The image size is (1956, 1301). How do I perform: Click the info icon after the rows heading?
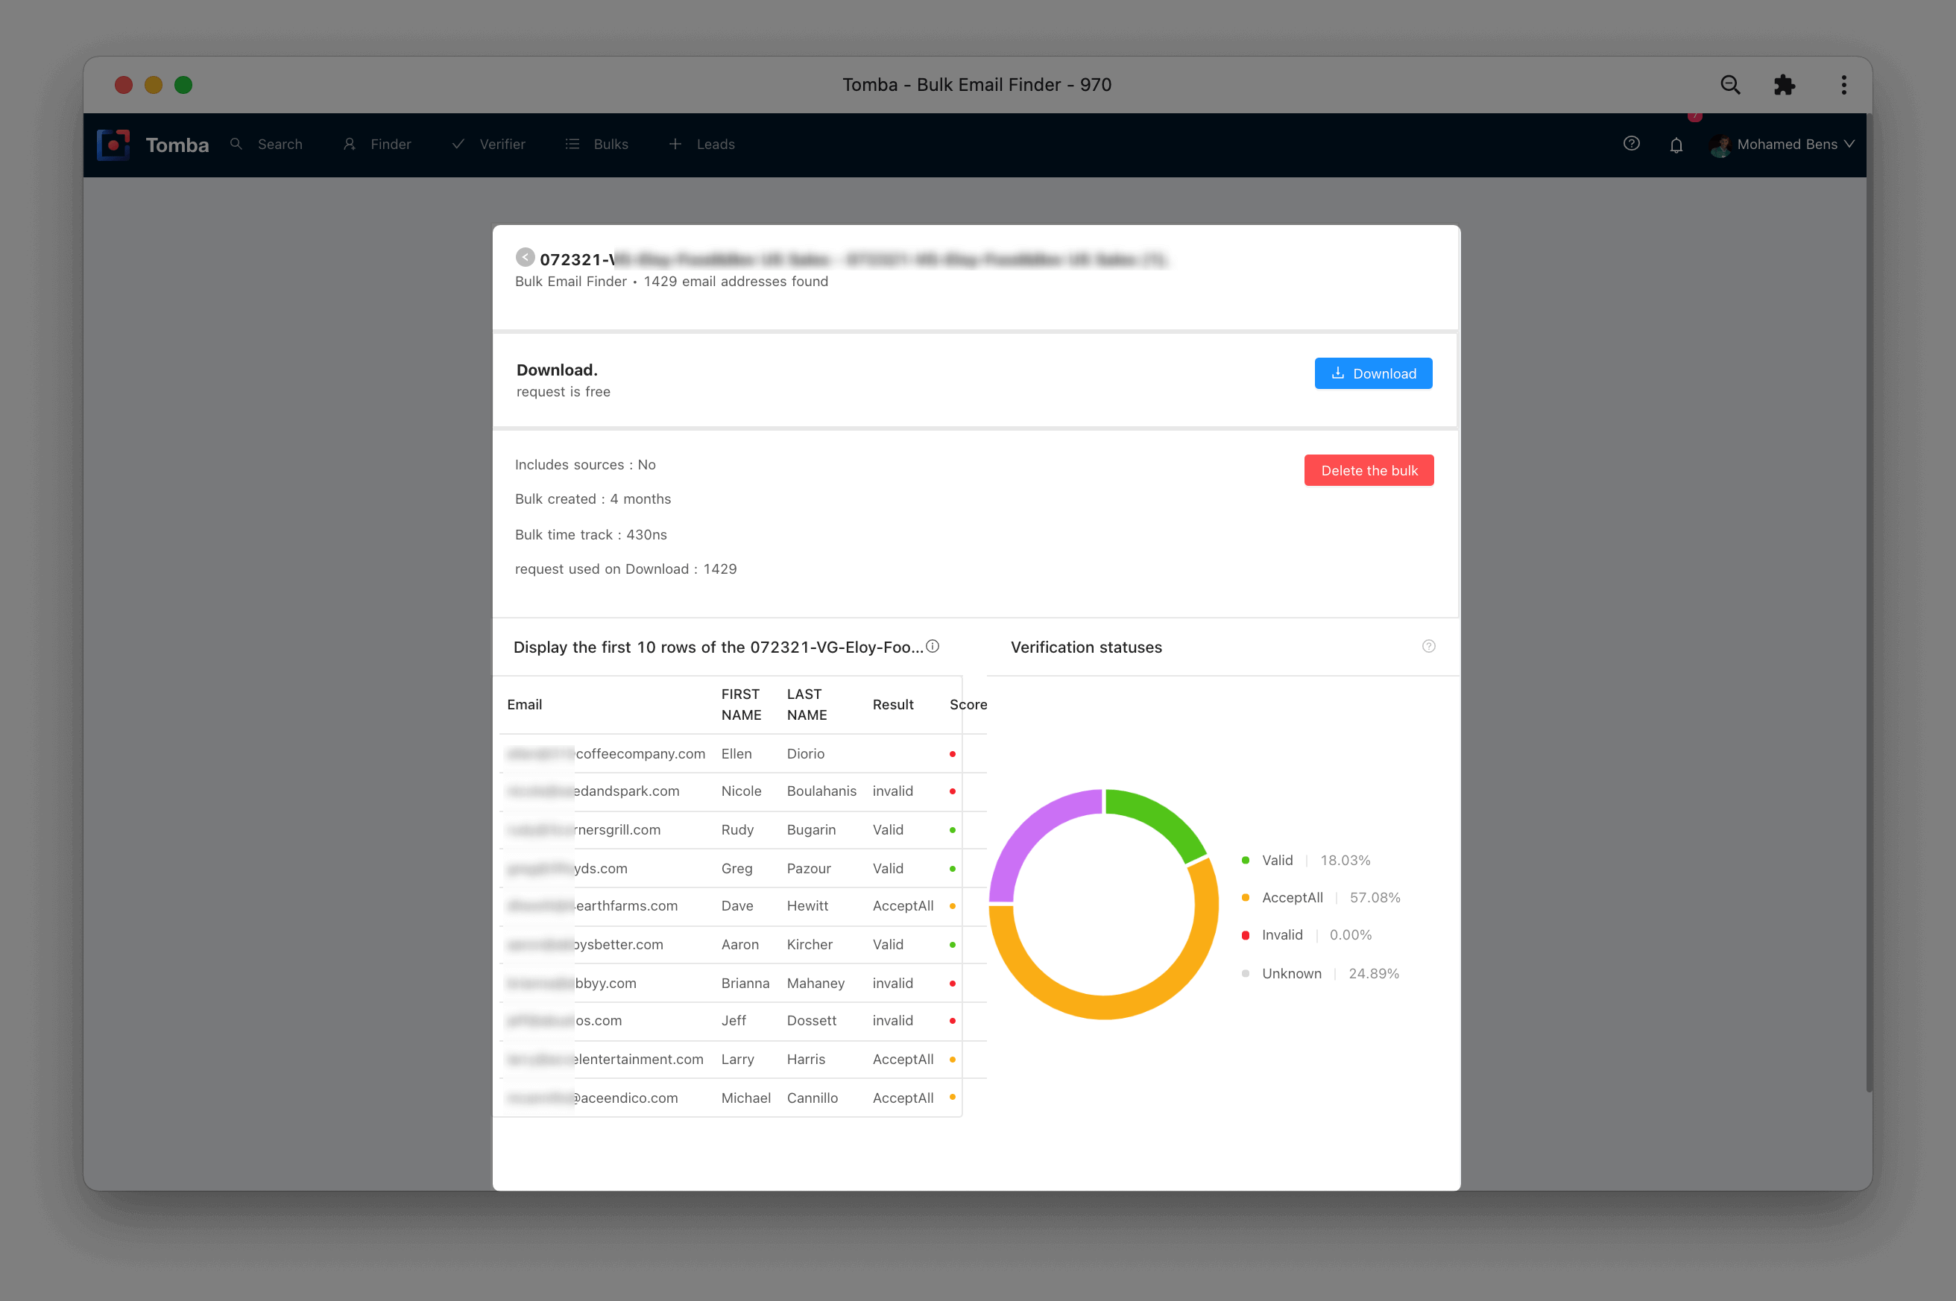coord(932,646)
